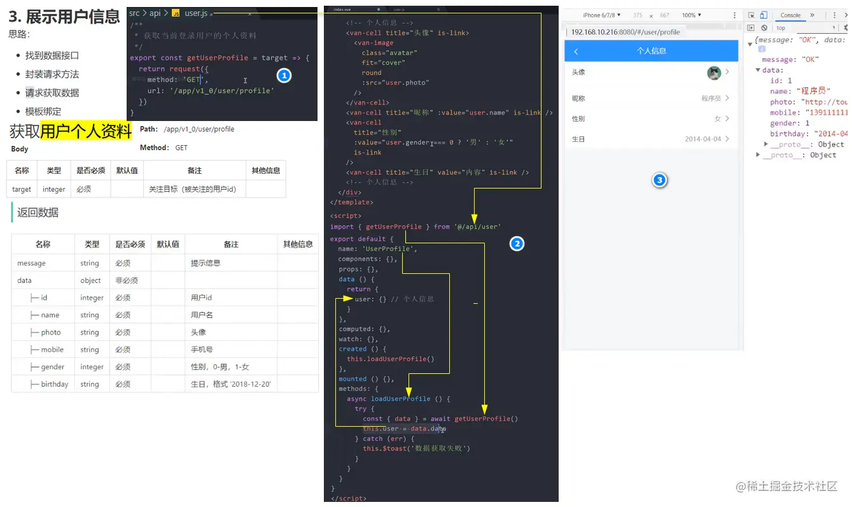Click the message row in response table
The image size is (852, 507).
165,263
